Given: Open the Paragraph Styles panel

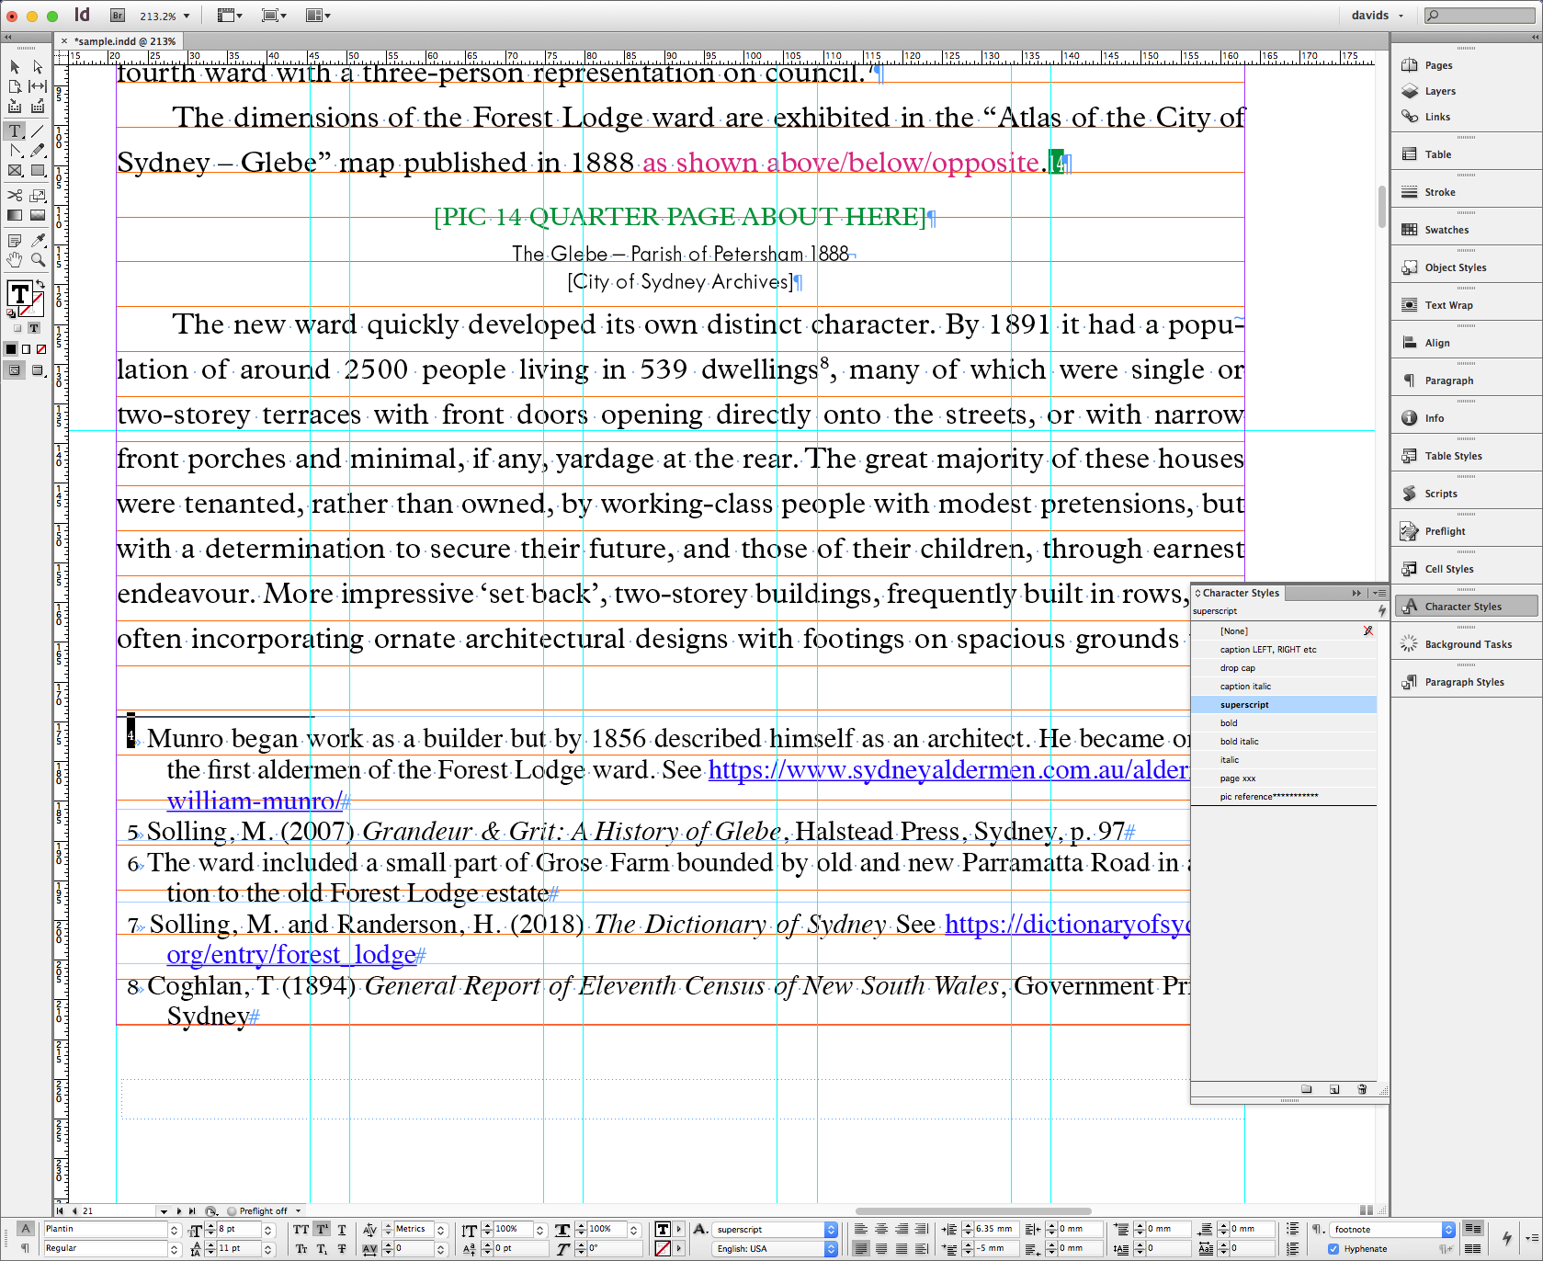Looking at the screenshot, I should pos(1464,682).
